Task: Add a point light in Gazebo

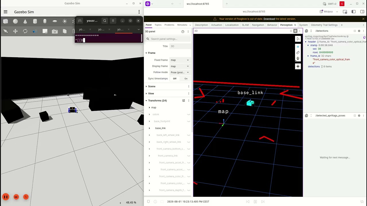Action: [x=65, y=21]
